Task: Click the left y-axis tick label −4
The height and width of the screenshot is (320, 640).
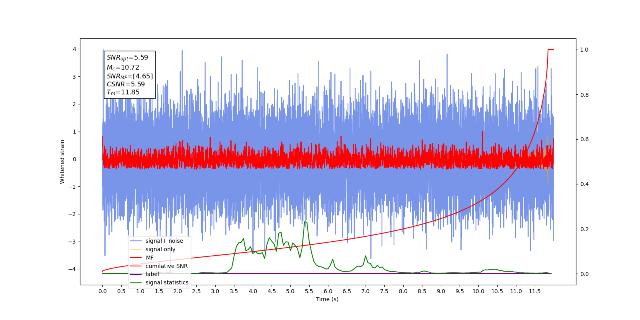Action: pos(72,269)
